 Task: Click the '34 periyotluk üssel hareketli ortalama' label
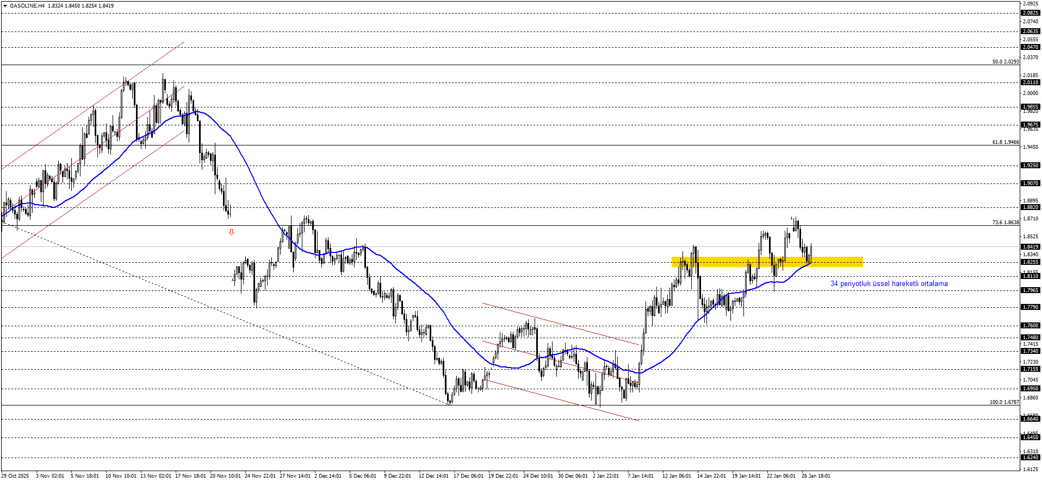tap(889, 284)
